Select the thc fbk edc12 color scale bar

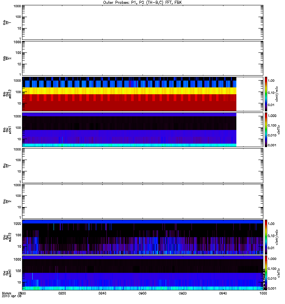click(266, 237)
